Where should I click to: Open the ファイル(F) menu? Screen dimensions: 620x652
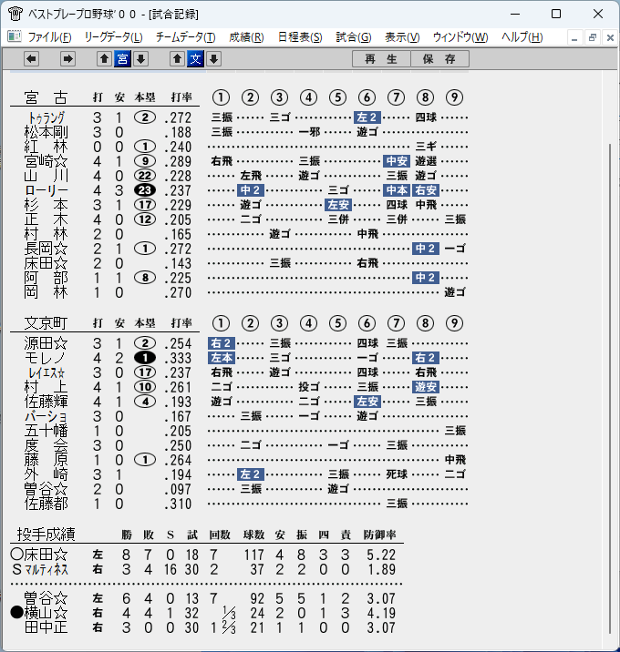click(49, 37)
